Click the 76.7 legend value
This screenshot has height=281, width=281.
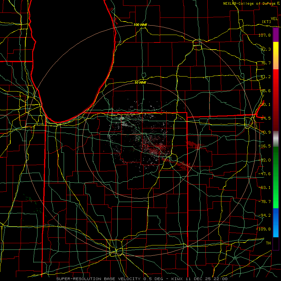[266, 63]
